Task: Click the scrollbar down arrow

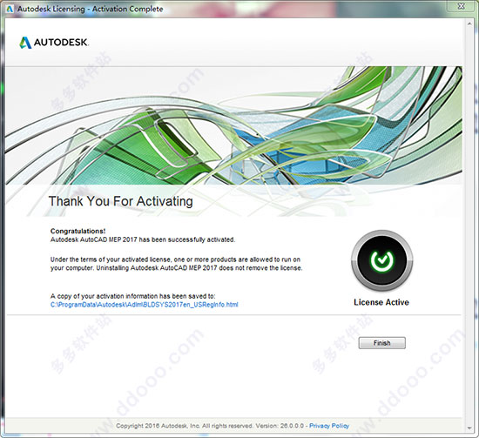Action: point(469,428)
